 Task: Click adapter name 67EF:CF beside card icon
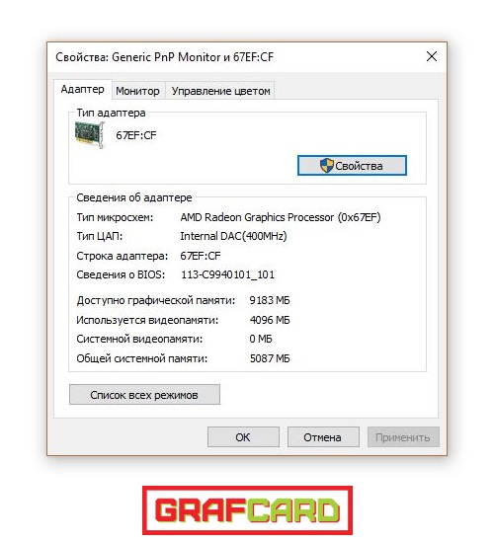(136, 135)
